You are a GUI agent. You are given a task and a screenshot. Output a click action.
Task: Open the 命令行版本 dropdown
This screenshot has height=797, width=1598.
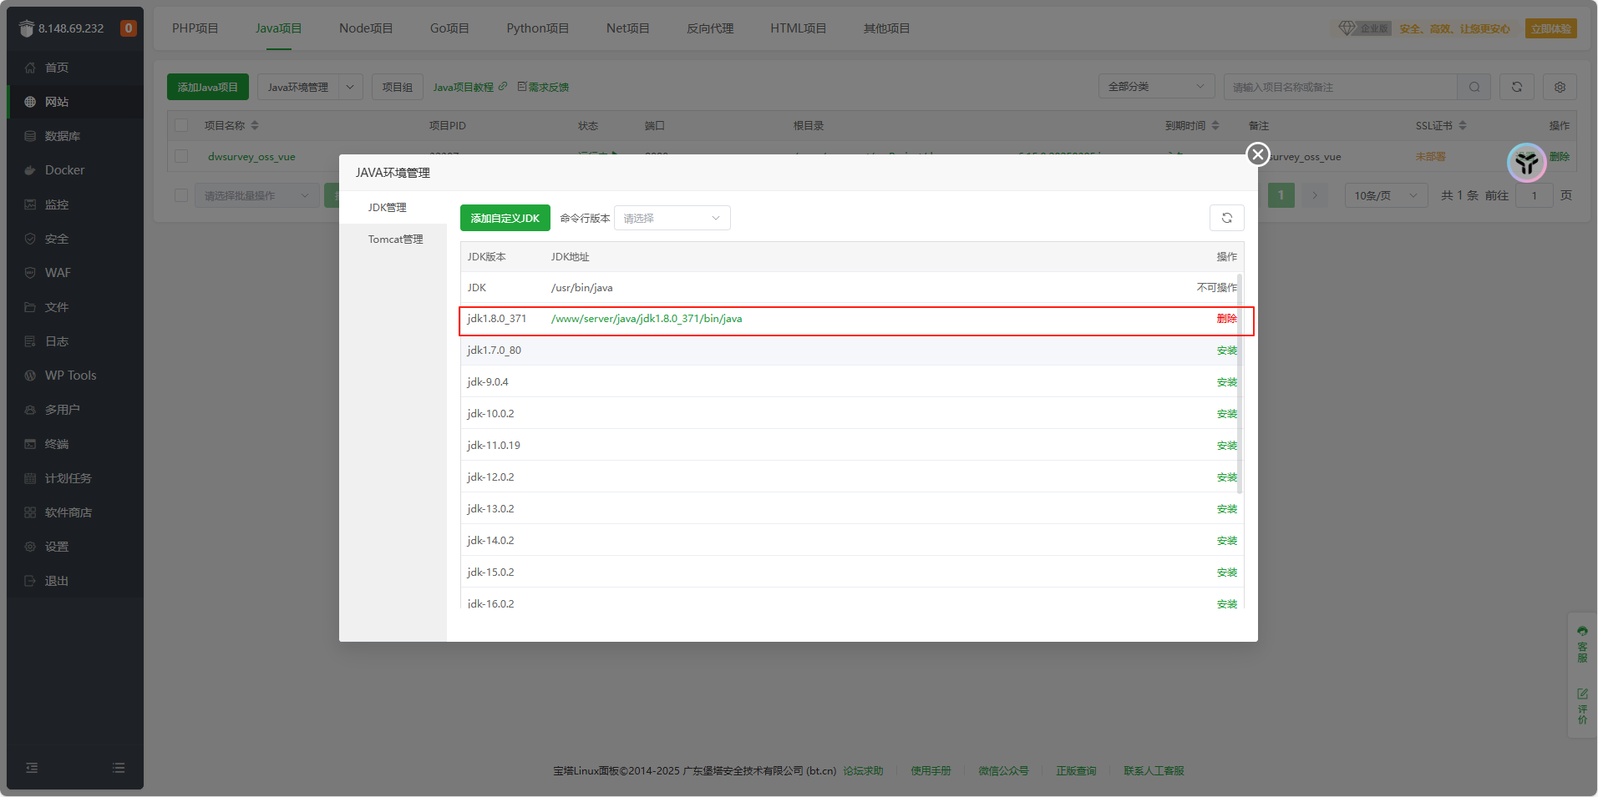[x=672, y=218]
